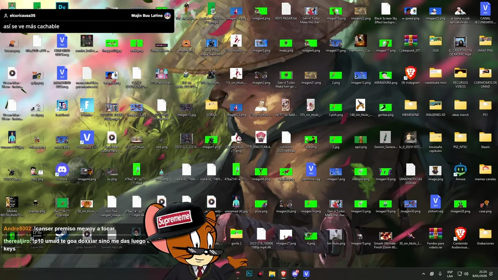Open the VEGAS Pro 21.0 desktop shortcut
Screen dimensions: 498x280
tap(87, 140)
